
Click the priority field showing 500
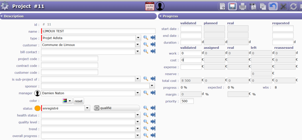187,101
